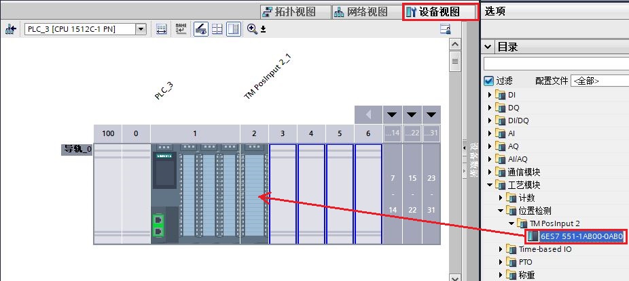Click the left-pointing rack scroll arrow above slot 6

tap(368, 114)
